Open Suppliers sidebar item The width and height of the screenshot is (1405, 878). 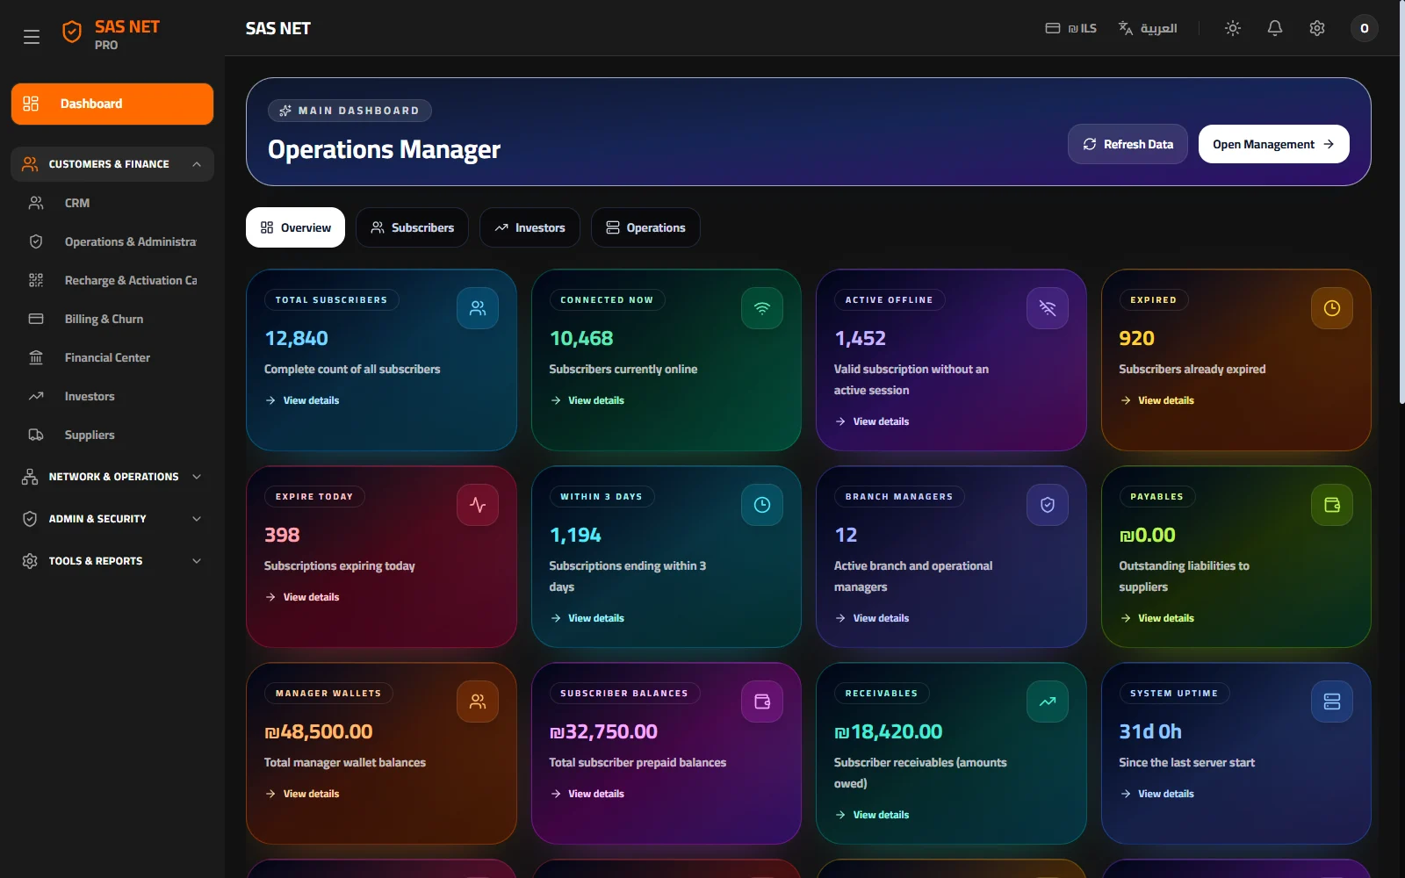tap(112, 435)
